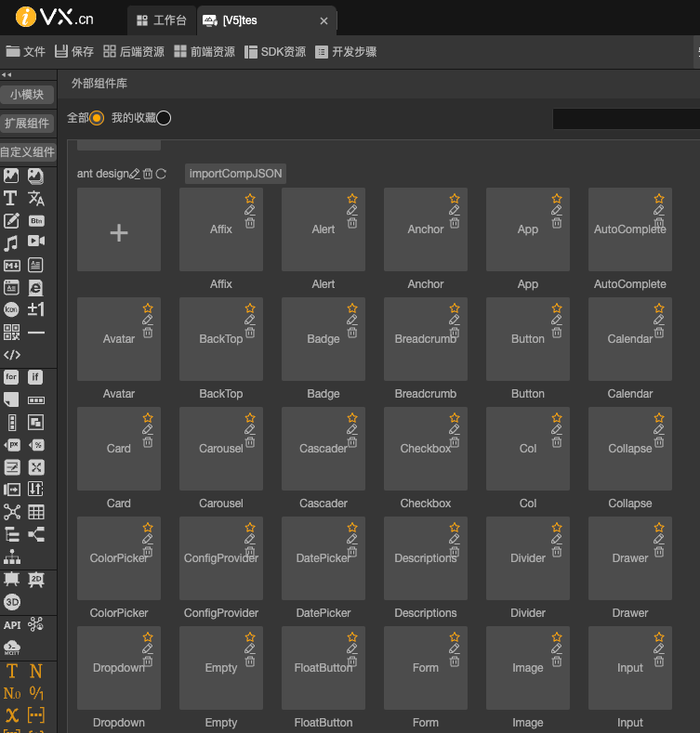Toggle favorite star on Drawer component

coord(659,528)
